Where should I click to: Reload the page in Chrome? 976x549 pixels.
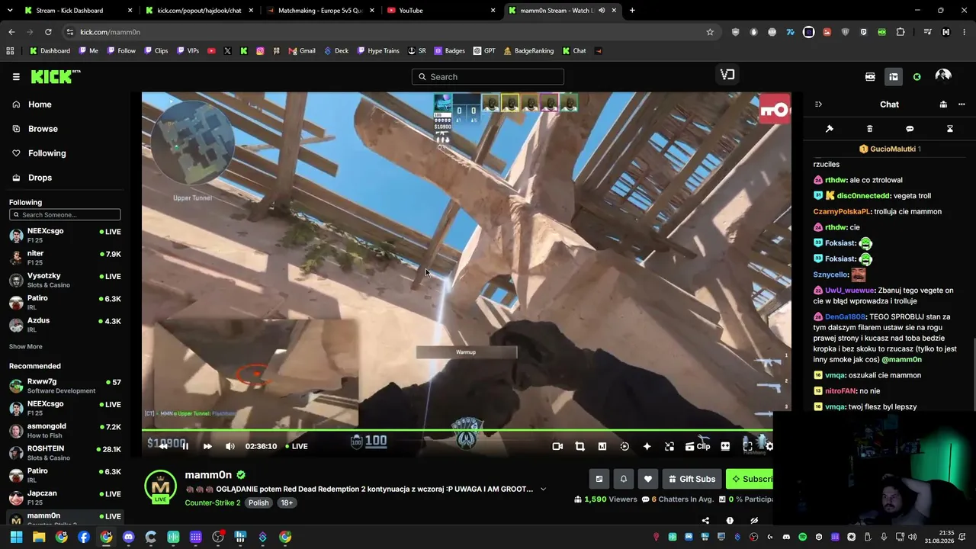point(48,32)
